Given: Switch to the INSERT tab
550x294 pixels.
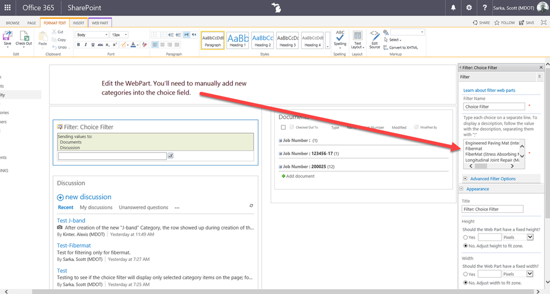Looking at the screenshot, I should pyautogui.click(x=79, y=23).
